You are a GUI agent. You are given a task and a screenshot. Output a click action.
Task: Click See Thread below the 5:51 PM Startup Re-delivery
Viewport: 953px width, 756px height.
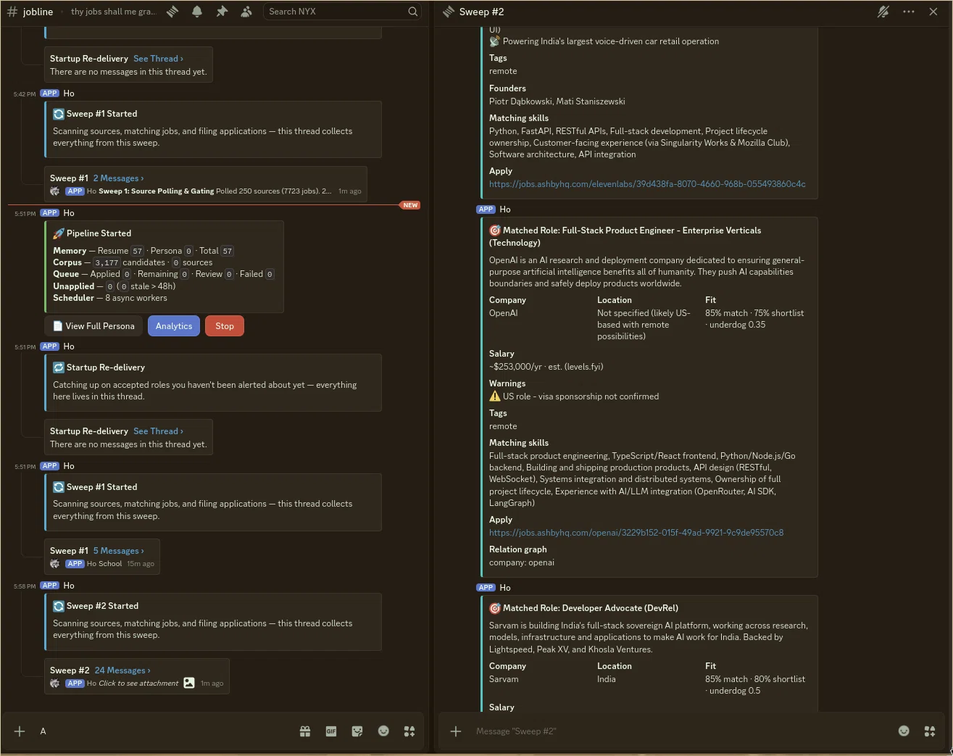click(x=158, y=431)
